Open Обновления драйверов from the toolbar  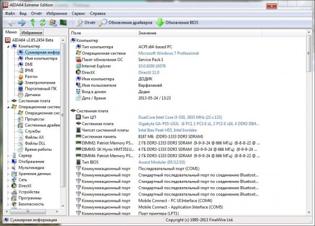(126, 23)
